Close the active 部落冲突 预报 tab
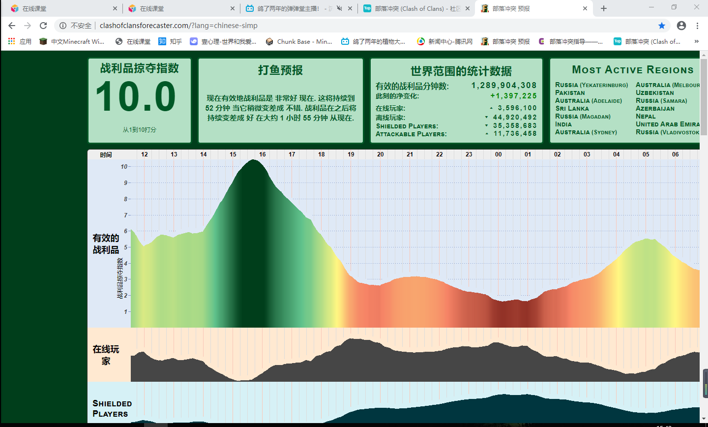 585,8
